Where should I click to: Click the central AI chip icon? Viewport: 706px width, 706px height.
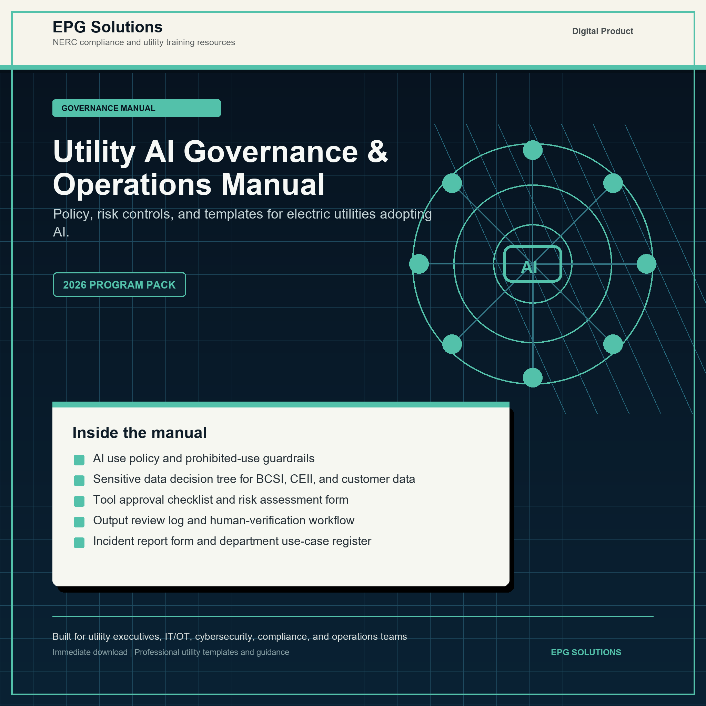[x=532, y=264]
